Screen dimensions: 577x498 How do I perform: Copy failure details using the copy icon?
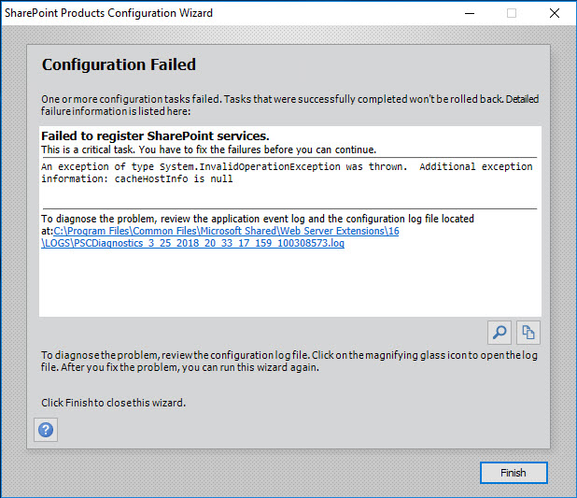pyautogui.click(x=528, y=333)
